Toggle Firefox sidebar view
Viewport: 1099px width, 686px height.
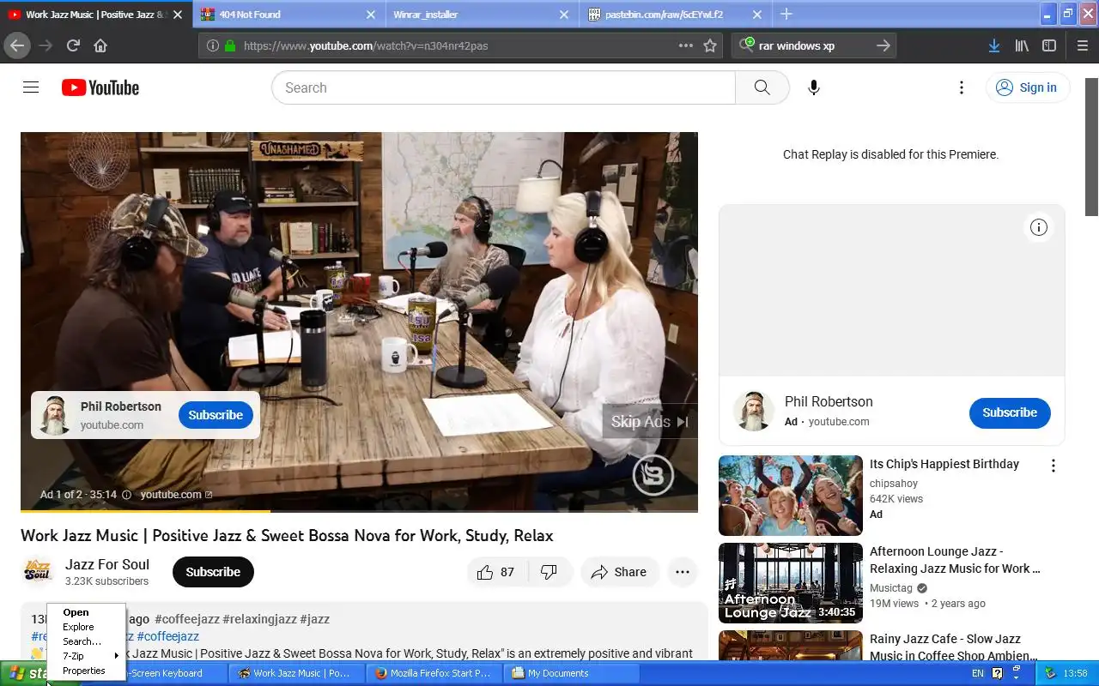click(1049, 45)
